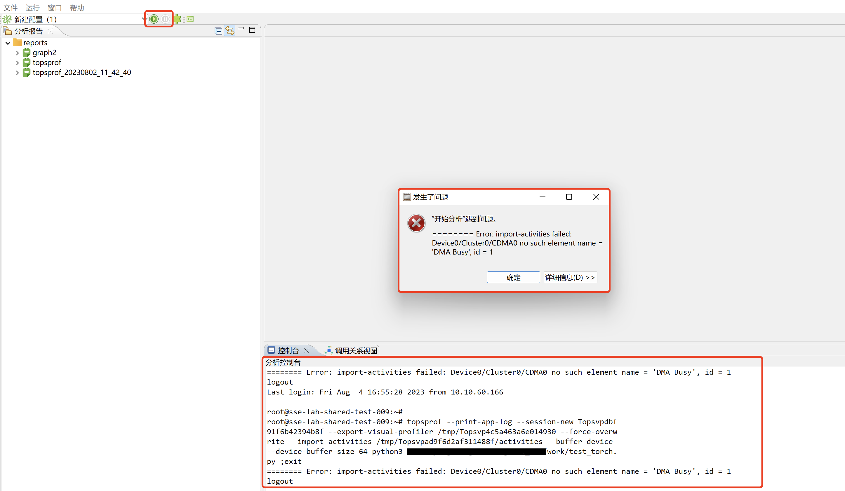
Task: Select the 分析报告 tab
Action: click(29, 31)
